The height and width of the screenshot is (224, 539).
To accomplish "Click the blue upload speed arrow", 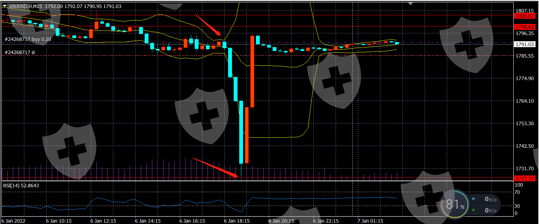I will 473,199.
